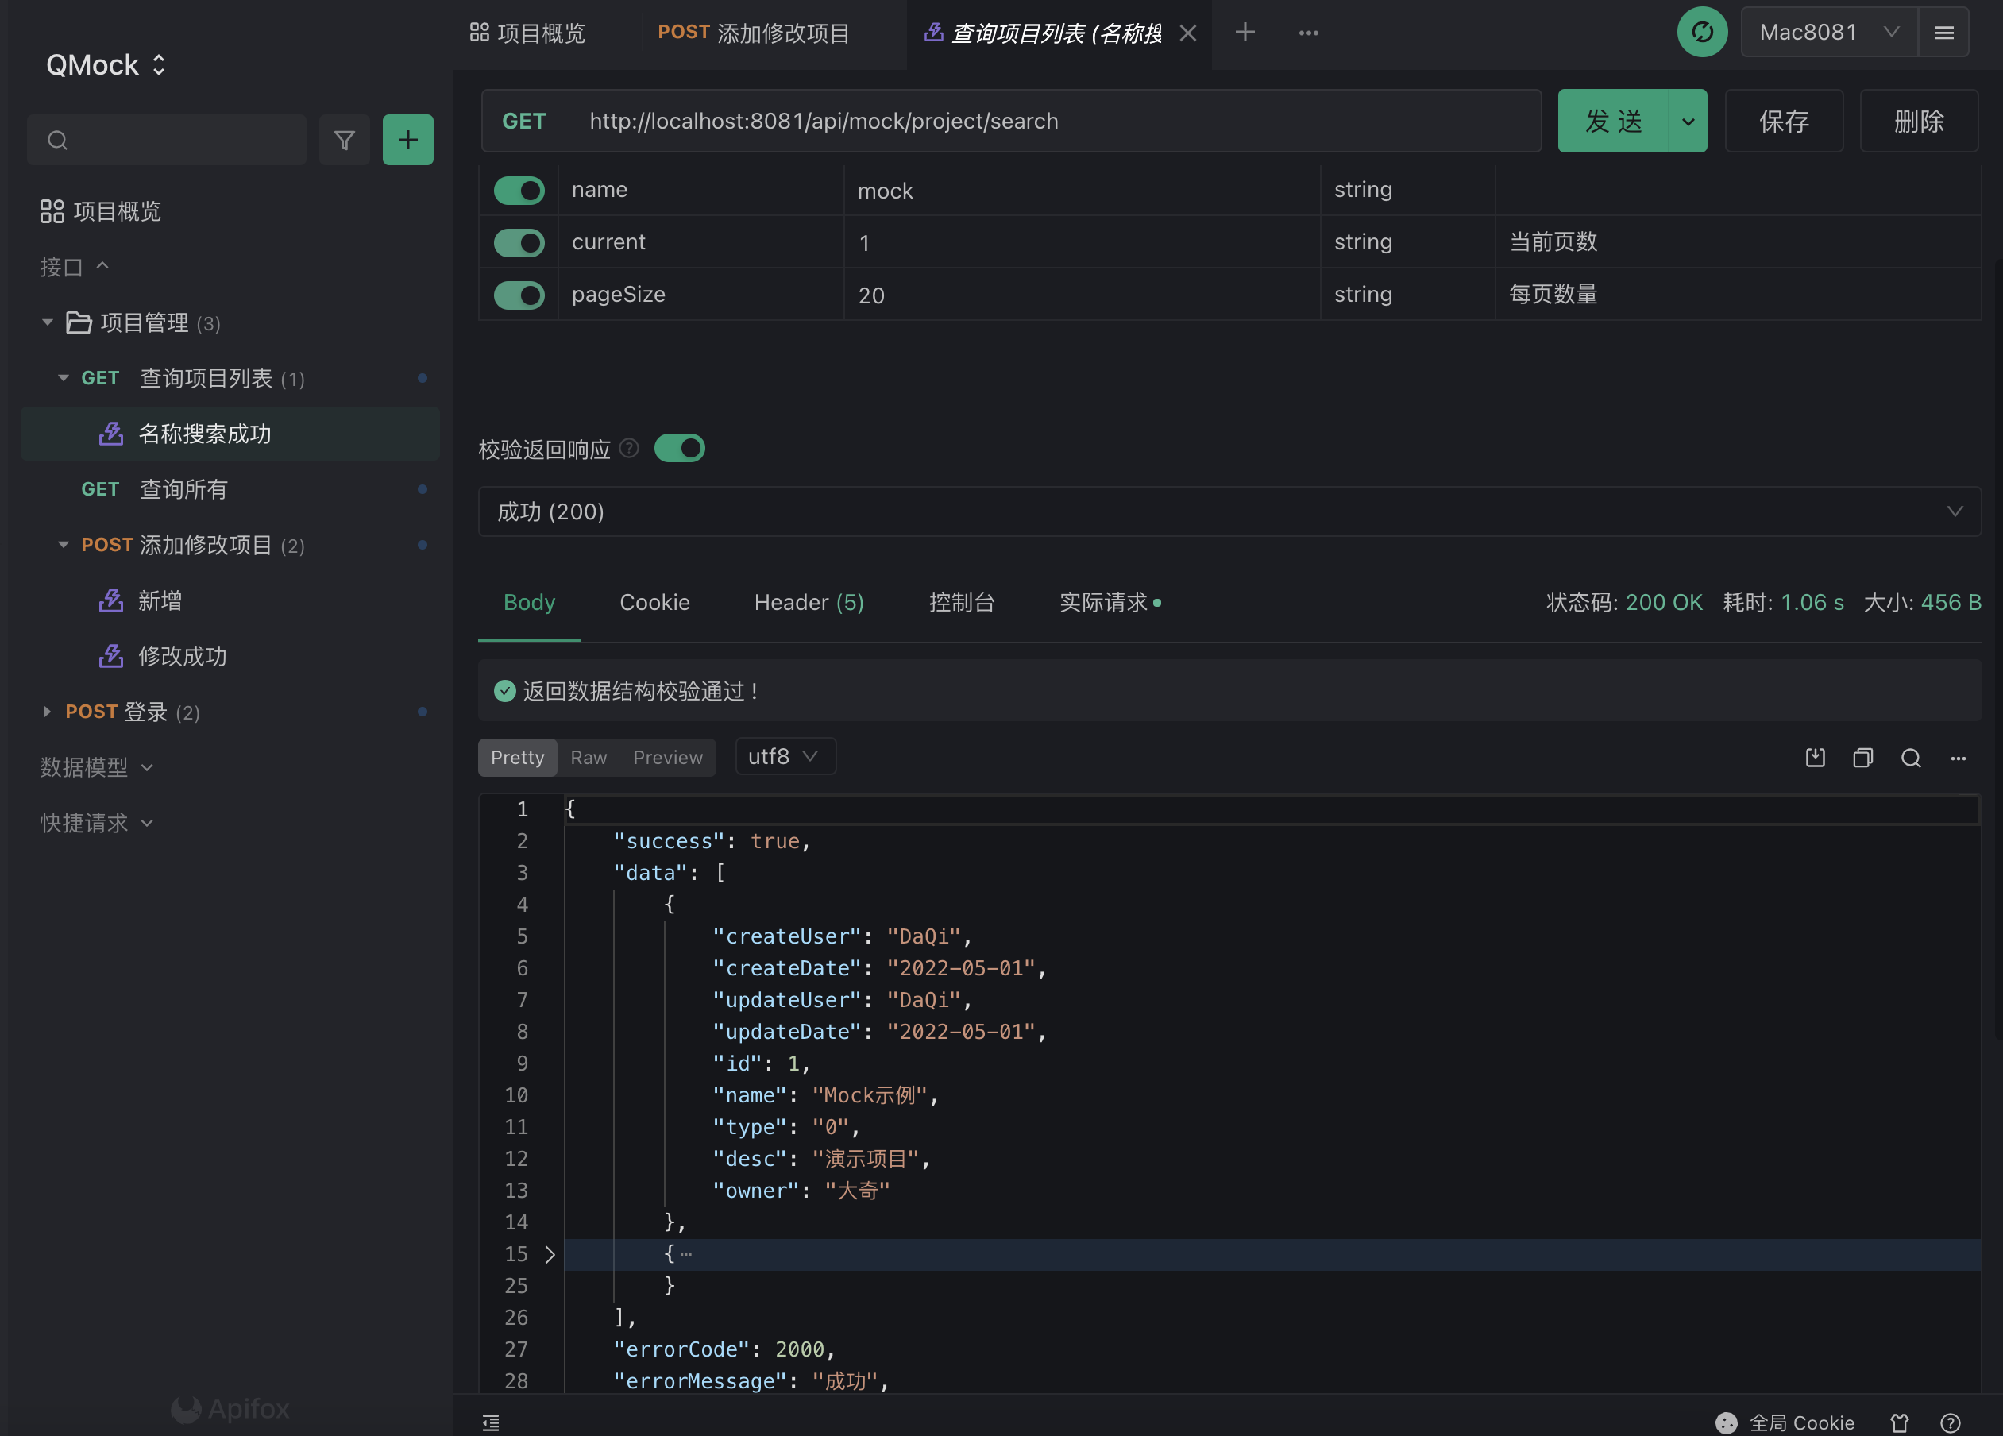Click the 保存 save button
The image size is (2003, 1436).
(x=1783, y=121)
